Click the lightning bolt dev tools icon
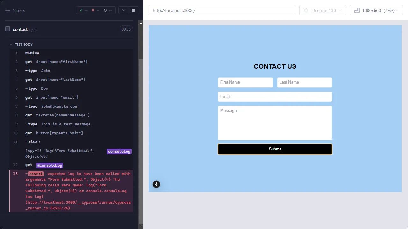Viewport: 408px width, 229px height. tap(156, 184)
